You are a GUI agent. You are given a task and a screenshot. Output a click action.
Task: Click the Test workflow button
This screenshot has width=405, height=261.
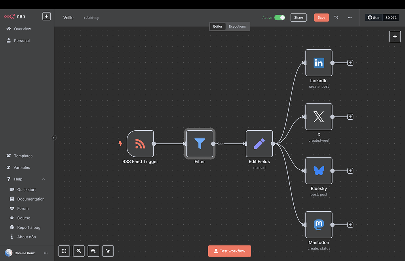(230, 251)
